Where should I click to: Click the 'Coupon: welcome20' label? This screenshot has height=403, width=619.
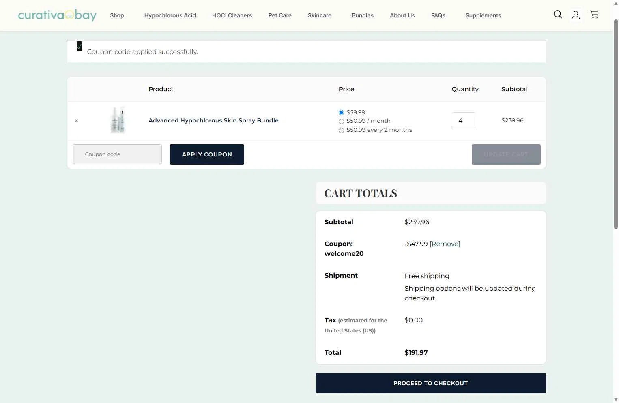tap(344, 249)
